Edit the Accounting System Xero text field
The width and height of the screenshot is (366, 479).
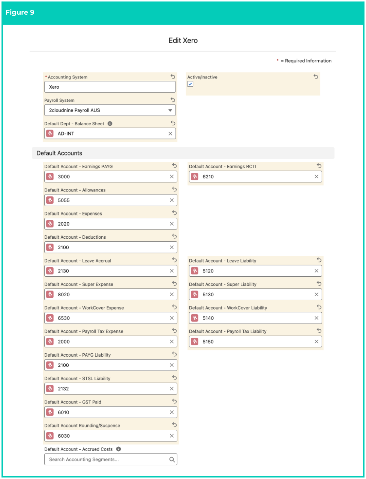(x=110, y=87)
